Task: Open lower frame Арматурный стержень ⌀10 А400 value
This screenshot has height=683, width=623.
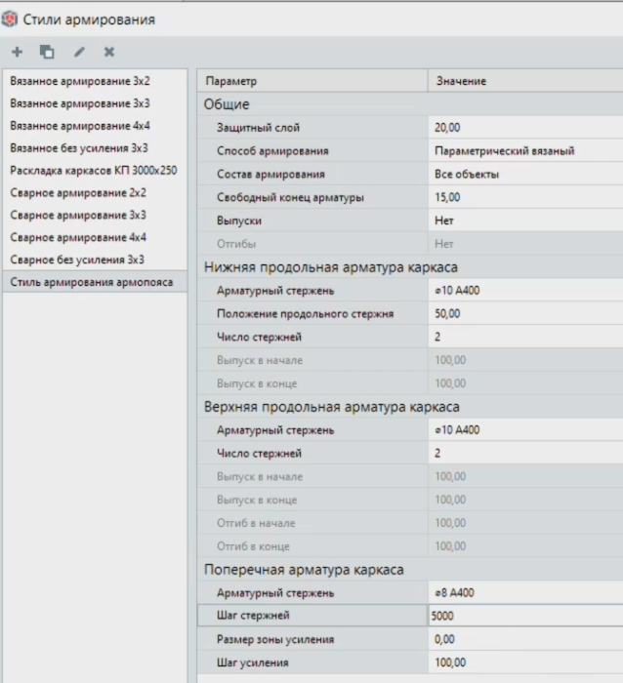Action: coord(525,291)
